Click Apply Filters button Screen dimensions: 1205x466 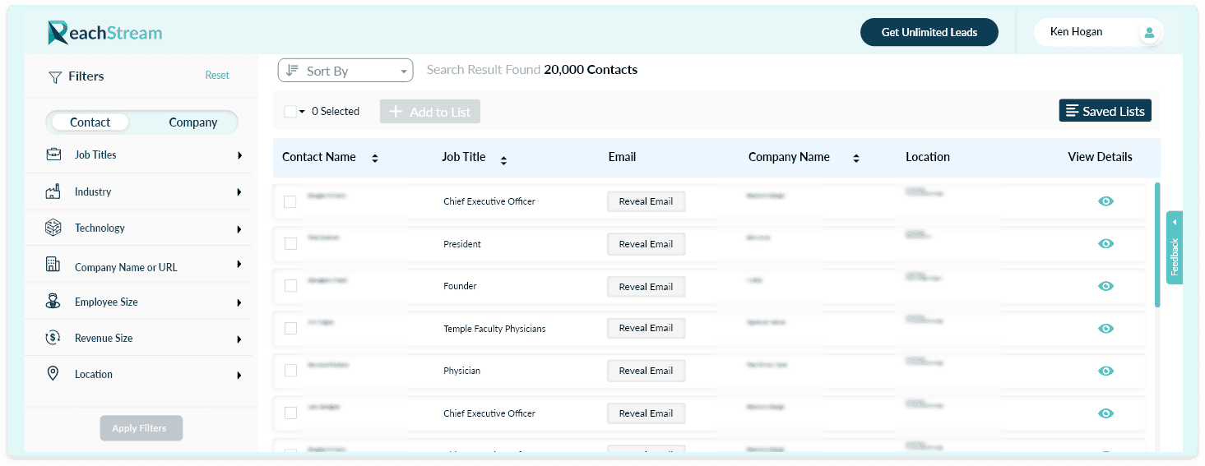[141, 428]
